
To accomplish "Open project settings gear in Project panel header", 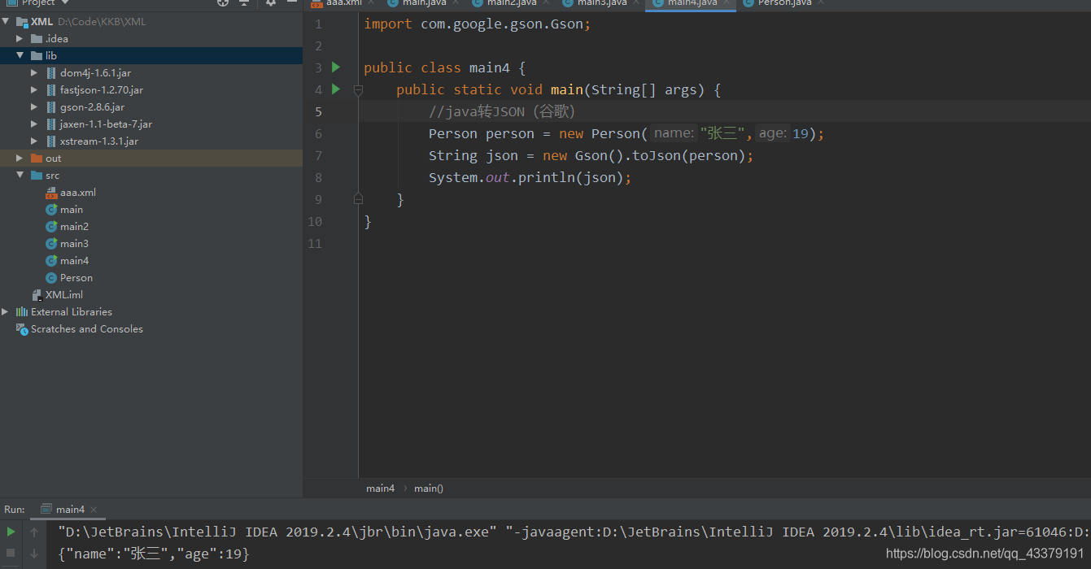I will click(x=271, y=3).
